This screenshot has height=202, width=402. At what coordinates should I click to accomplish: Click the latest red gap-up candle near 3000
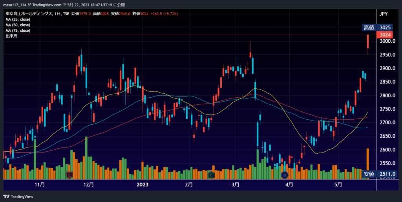[x=368, y=42]
